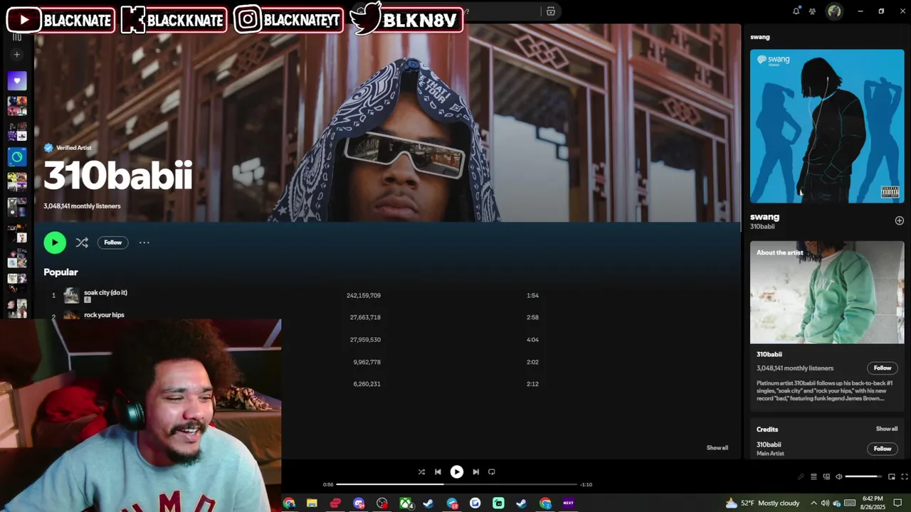Image resolution: width=911 pixels, height=512 pixels.
Task: Open the About the artist card image
Action: coord(827,292)
